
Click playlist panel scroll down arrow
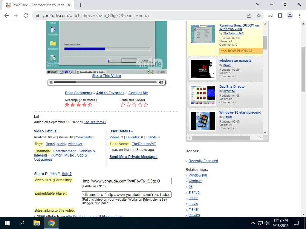coord(265,133)
